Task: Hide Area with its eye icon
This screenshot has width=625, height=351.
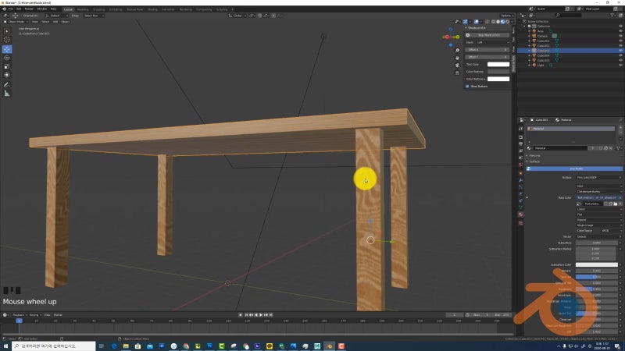Action: click(620, 31)
